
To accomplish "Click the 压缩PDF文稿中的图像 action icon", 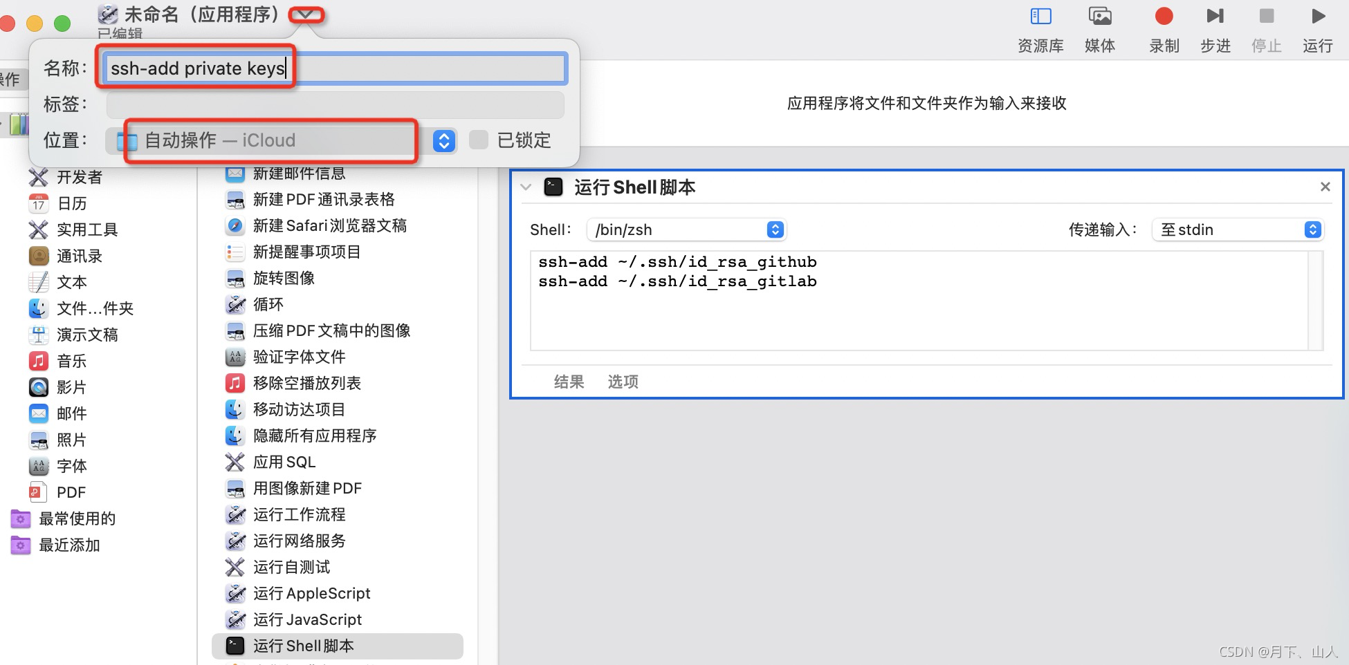I will [235, 331].
